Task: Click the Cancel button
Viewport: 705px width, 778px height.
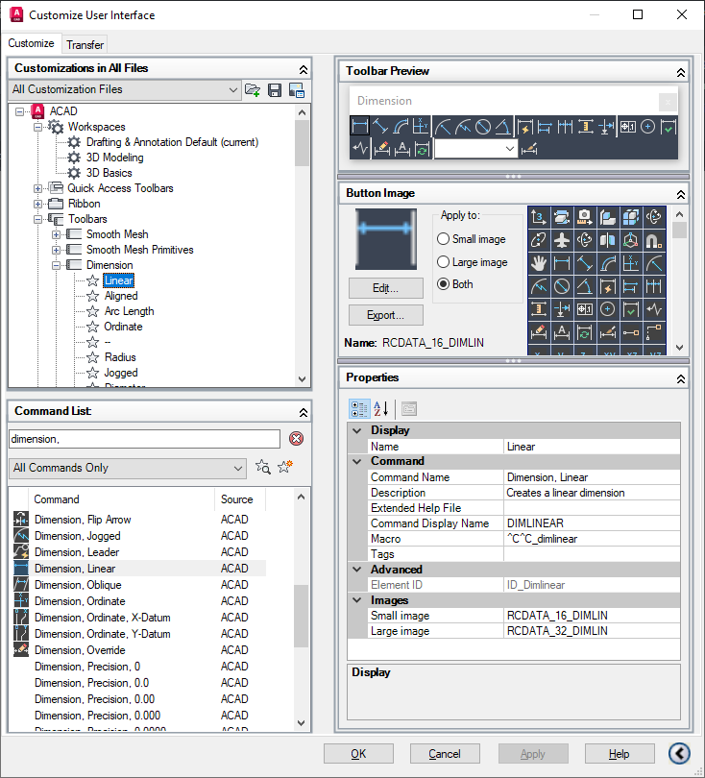Action: click(x=445, y=754)
